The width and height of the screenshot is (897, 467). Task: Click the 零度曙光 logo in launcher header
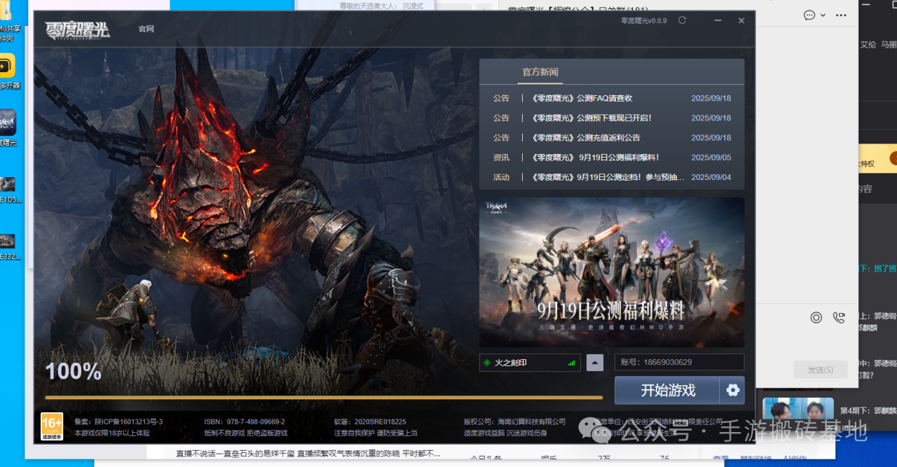(78, 29)
